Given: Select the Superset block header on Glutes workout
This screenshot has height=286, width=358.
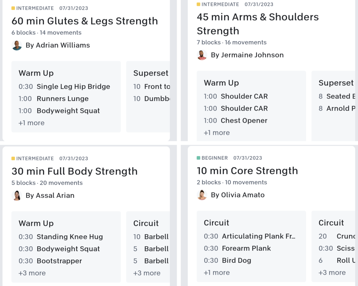Looking at the screenshot, I should tap(151, 73).
